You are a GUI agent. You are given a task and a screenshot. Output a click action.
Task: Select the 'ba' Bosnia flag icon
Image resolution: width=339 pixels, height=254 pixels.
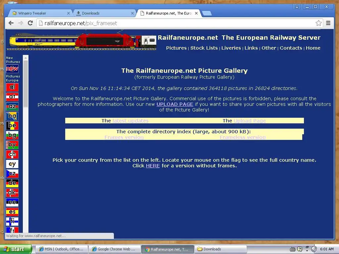[12, 116]
